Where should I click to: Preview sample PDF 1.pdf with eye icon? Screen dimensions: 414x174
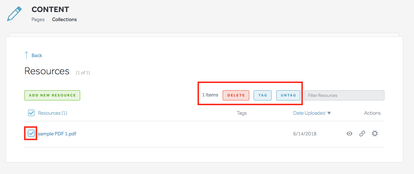(349, 134)
